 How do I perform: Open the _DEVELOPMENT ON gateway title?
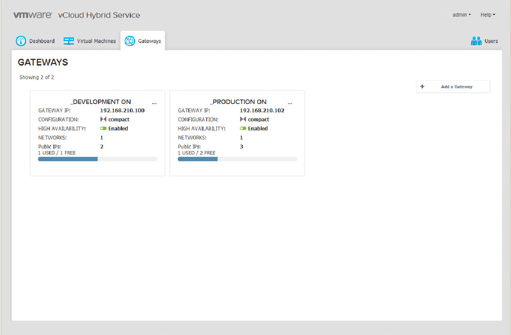(x=101, y=102)
